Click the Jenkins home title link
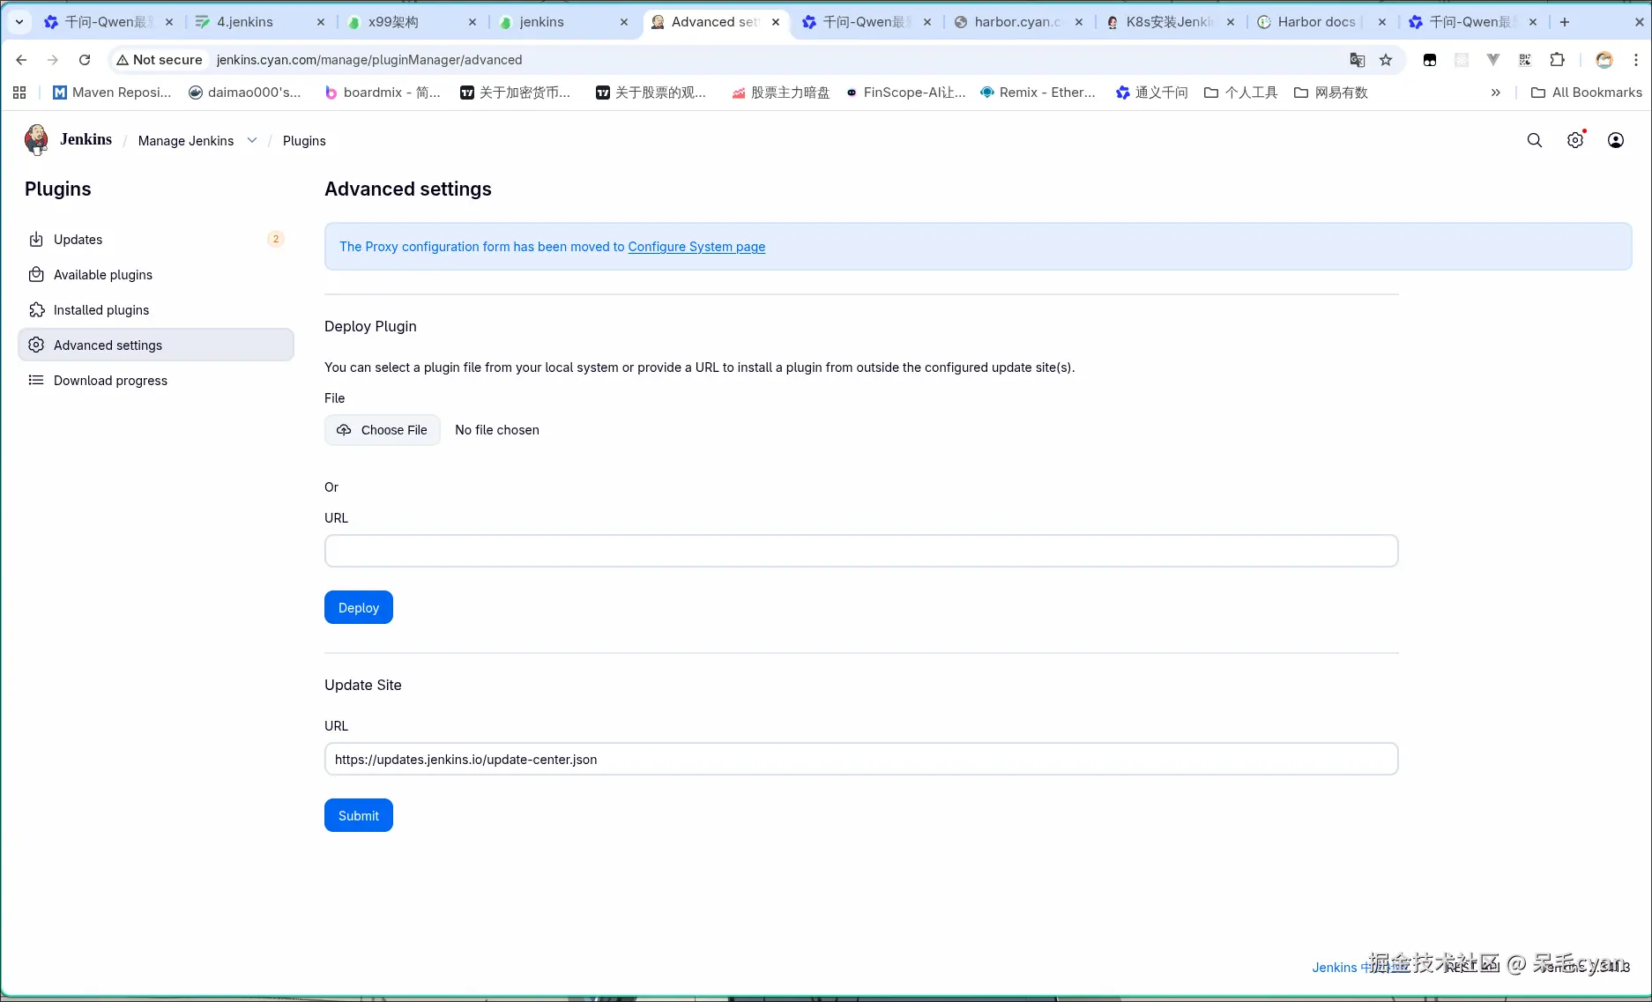 pos(86,139)
